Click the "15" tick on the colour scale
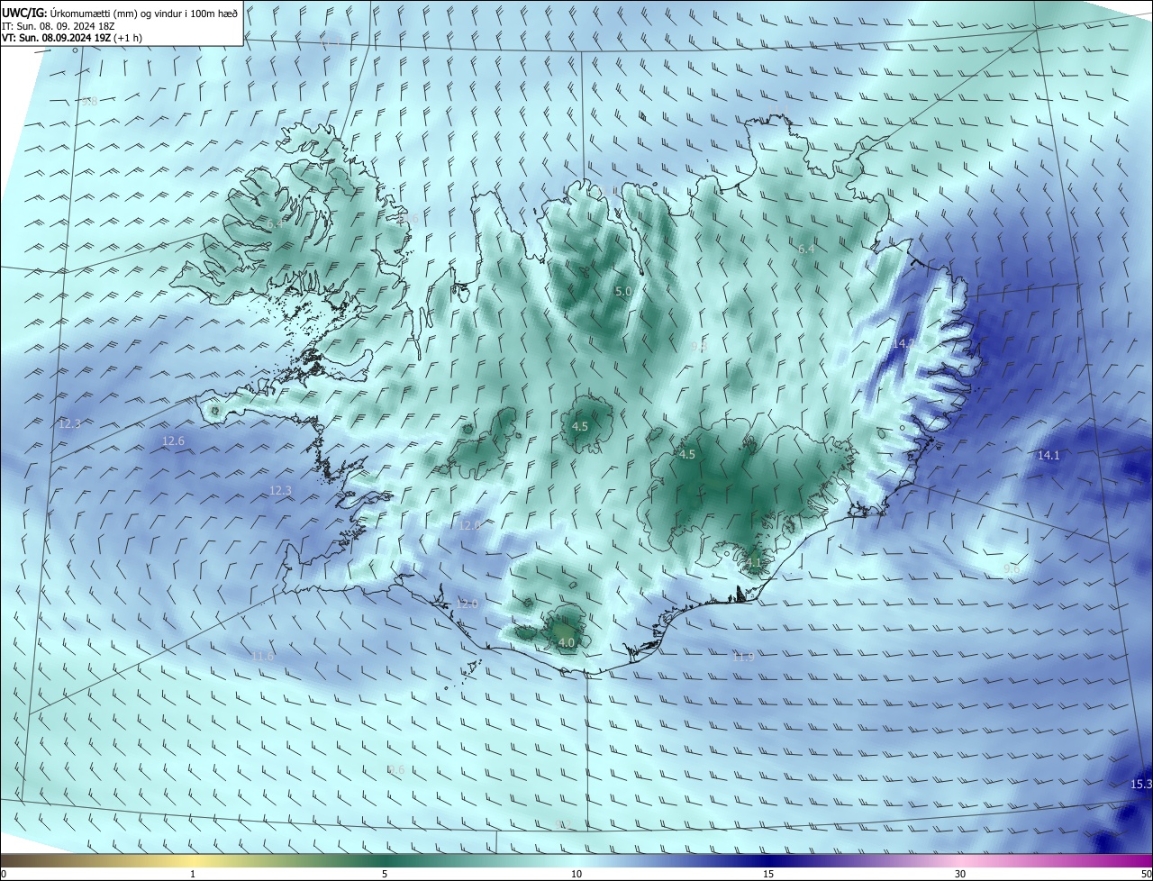The height and width of the screenshot is (881, 1153). (768, 874)
